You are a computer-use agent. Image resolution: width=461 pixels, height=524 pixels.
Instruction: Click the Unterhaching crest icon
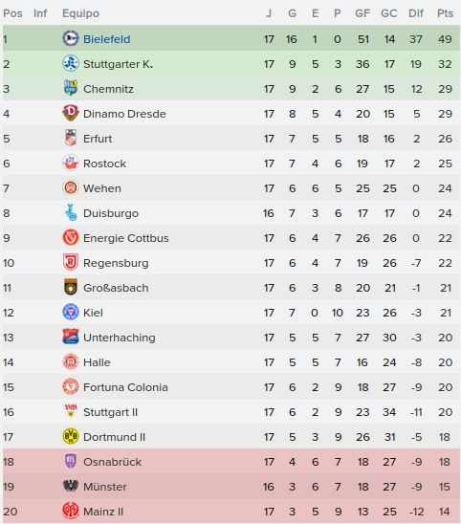point(71,337)
